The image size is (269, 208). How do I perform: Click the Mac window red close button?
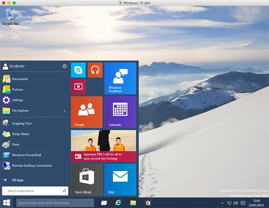tap(4, 3)
